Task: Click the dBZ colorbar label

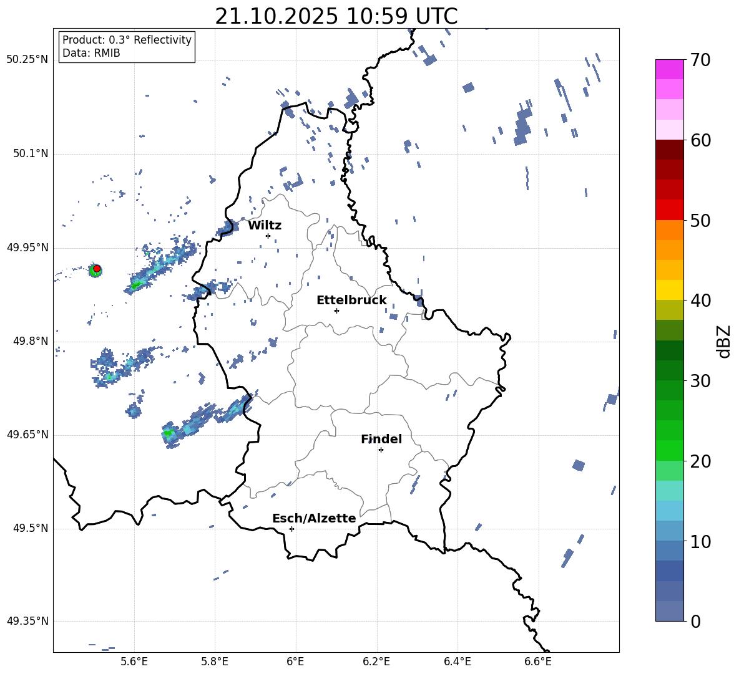Action: [723, 341]
